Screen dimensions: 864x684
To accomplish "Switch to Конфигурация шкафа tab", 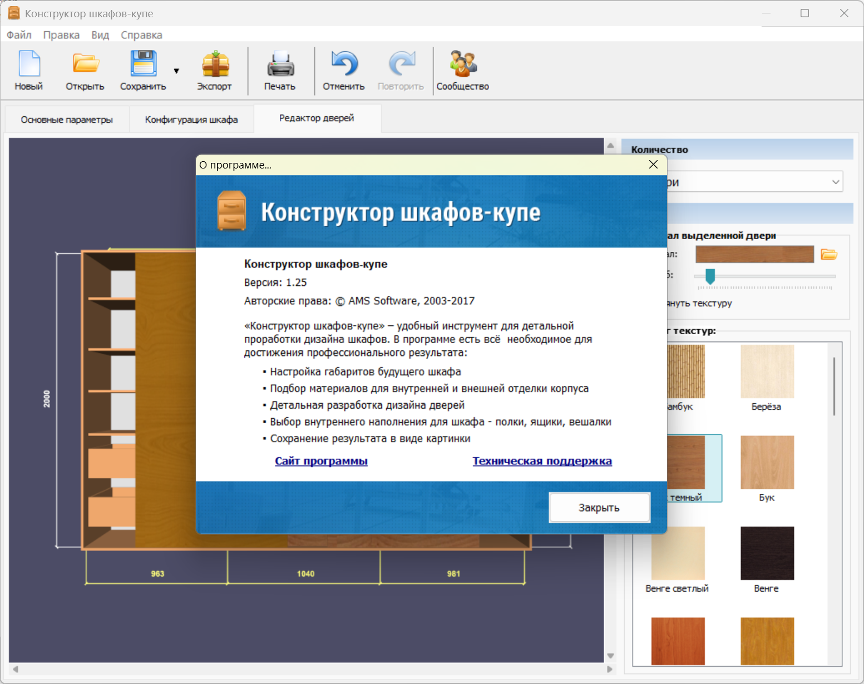I will [191, 120].
